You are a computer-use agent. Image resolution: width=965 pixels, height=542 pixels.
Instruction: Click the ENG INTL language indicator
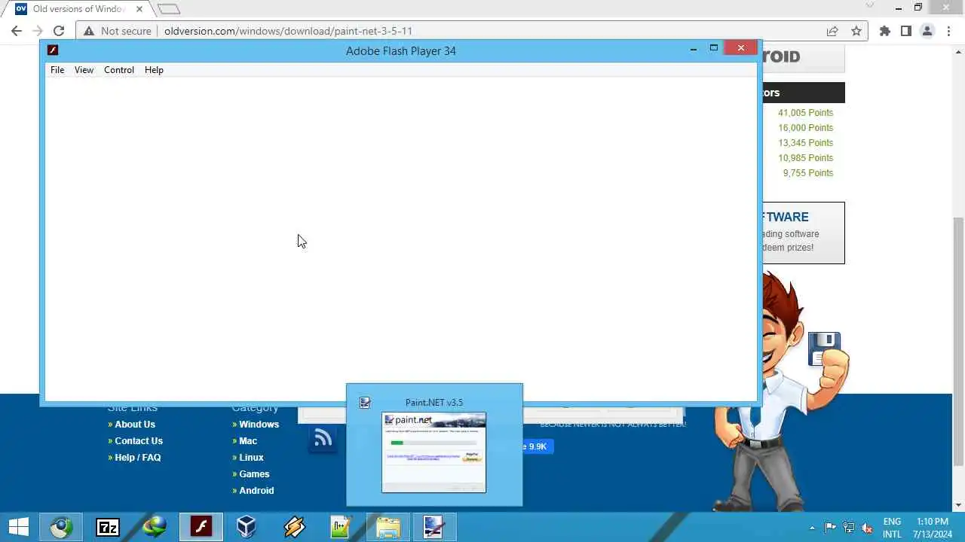pos(892,528)
